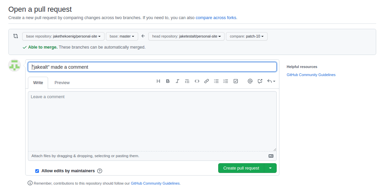Click the Create pull request button
Screen dimensions: 391x193
241,168
